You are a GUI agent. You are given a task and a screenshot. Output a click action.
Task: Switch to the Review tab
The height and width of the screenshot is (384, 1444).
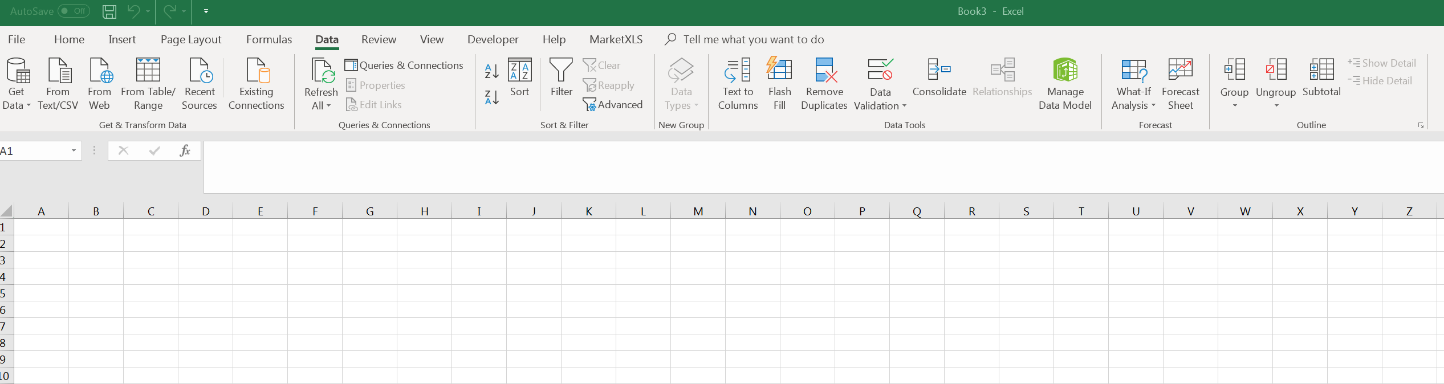point(379,39)
